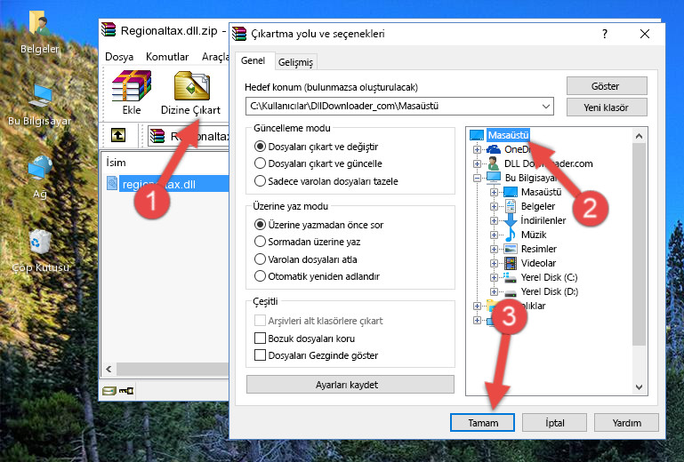Click the İsim column header
This screenshot has height=462, width=684.
click(x=116, y=163)
